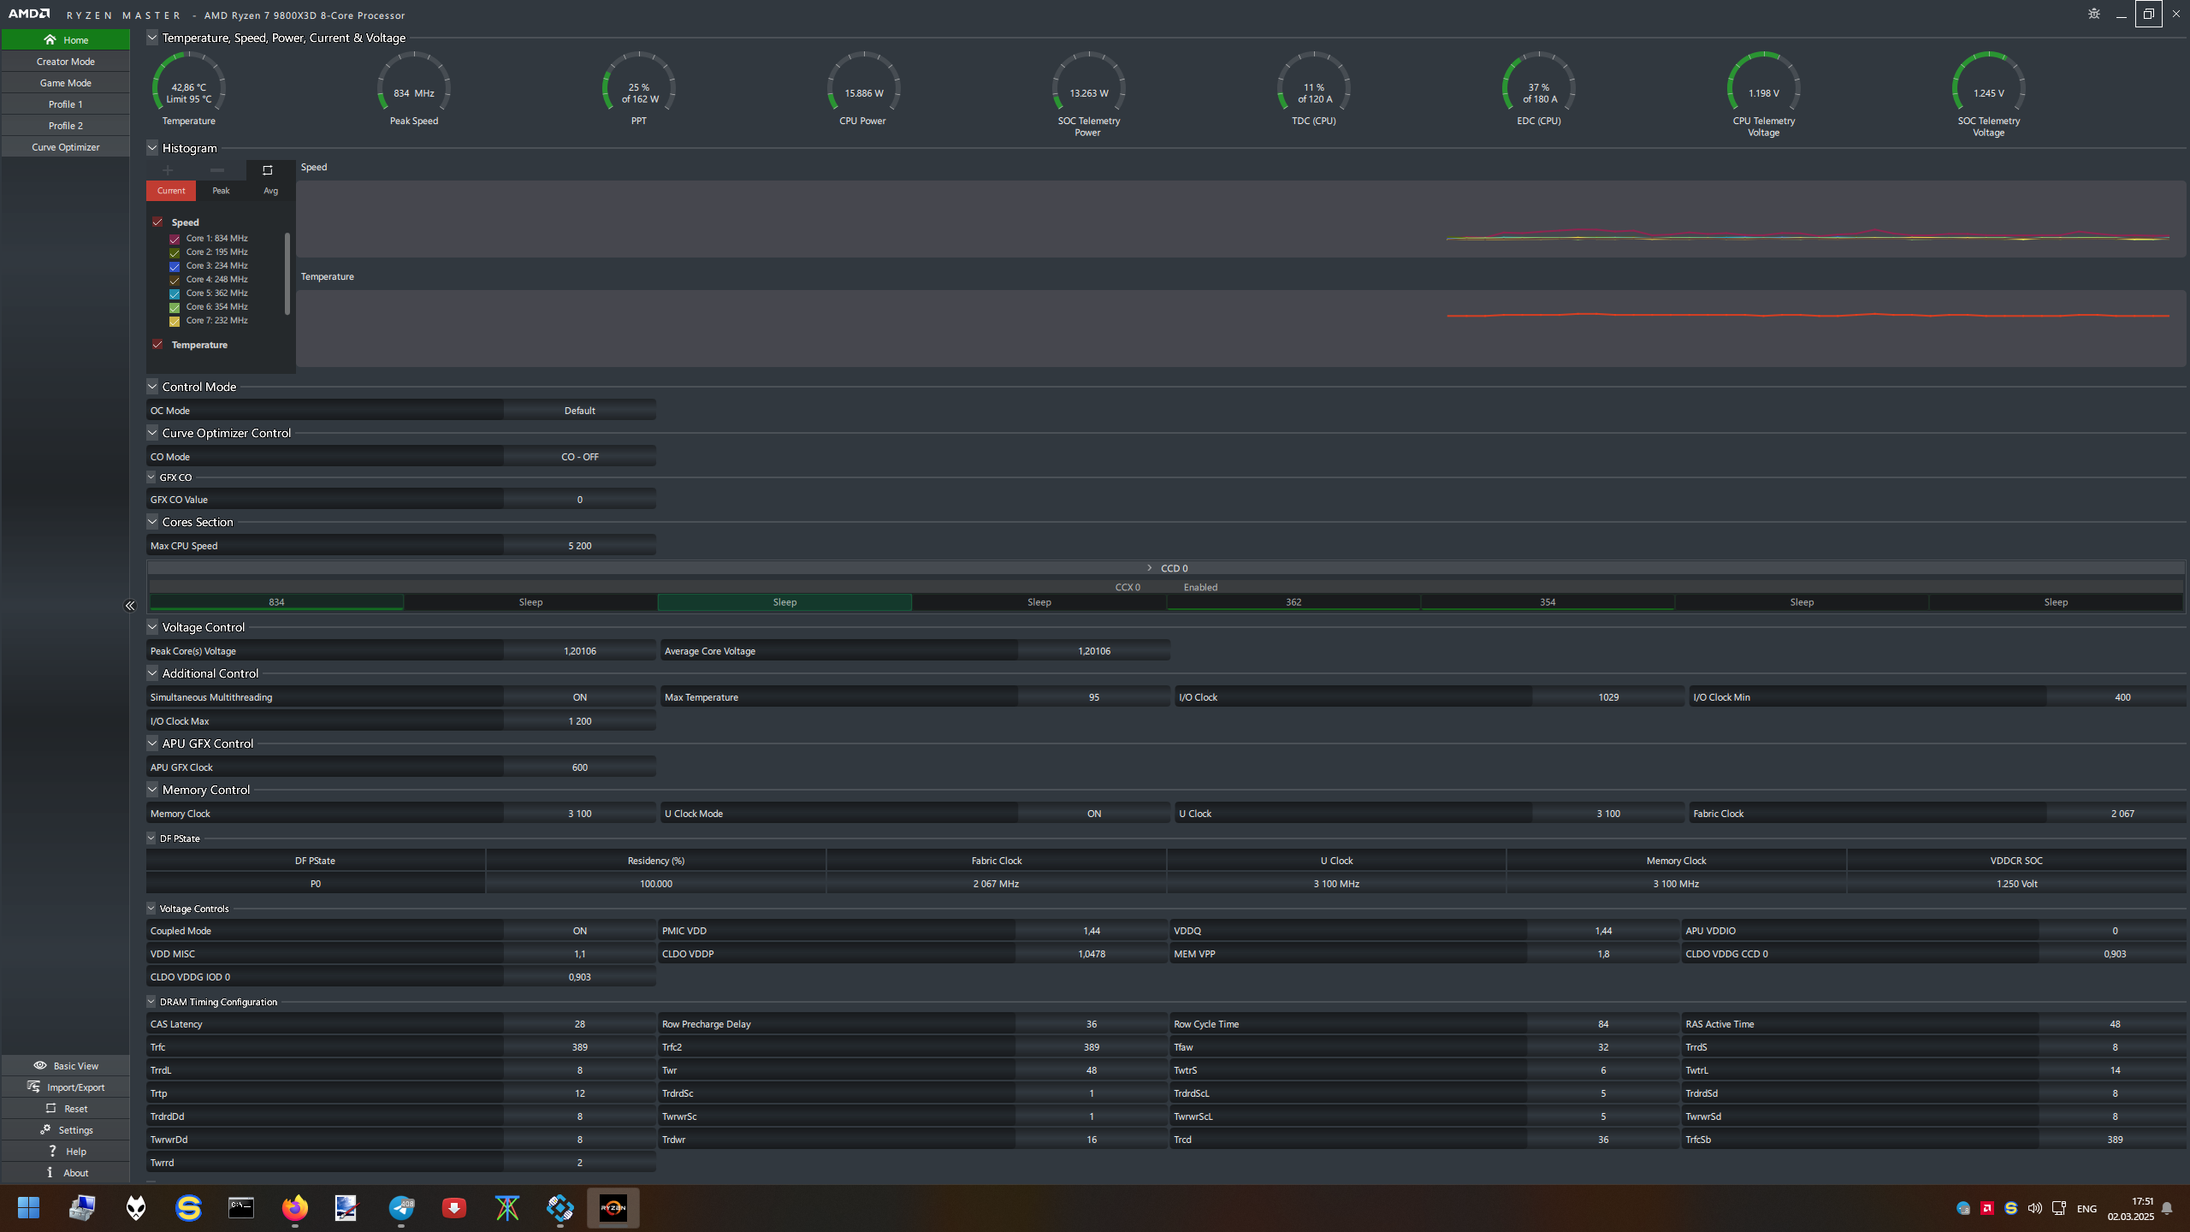The image size is (2190, 1232).
Task: Toggle the Core 1 speed checkbox
Action: point(175,239)
